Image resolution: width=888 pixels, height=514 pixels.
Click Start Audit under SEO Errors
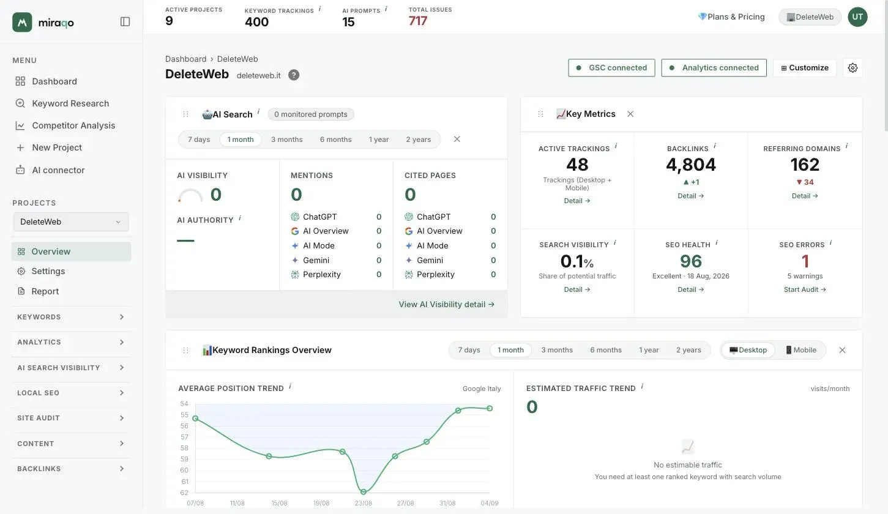pyautogui.click(x=805, y=289)
